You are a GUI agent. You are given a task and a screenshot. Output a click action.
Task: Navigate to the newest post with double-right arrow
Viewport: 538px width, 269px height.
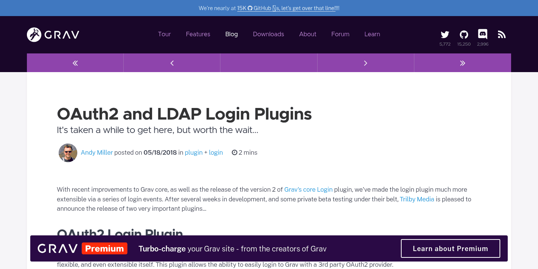463,63
